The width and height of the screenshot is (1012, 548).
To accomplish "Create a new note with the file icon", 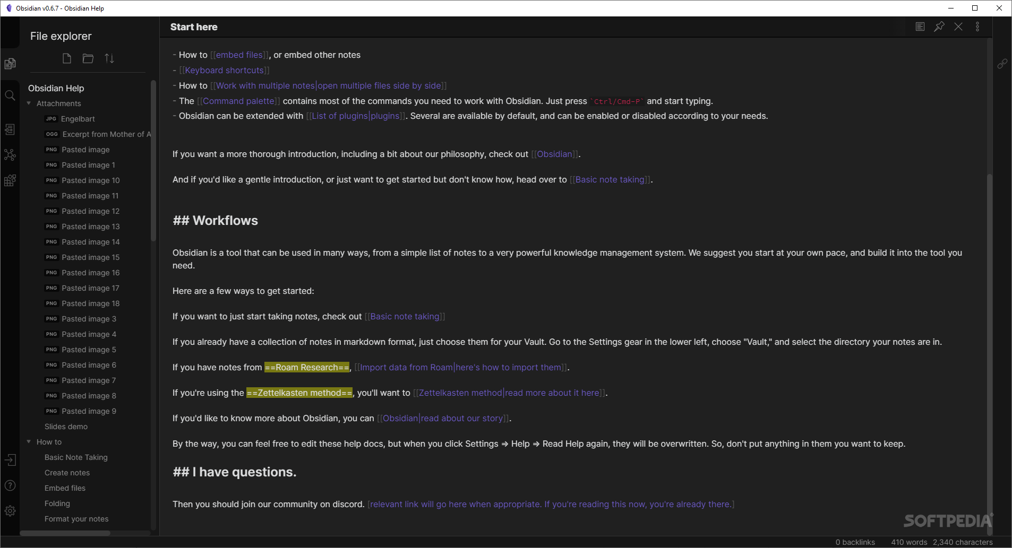I will (x=67, y=58).
